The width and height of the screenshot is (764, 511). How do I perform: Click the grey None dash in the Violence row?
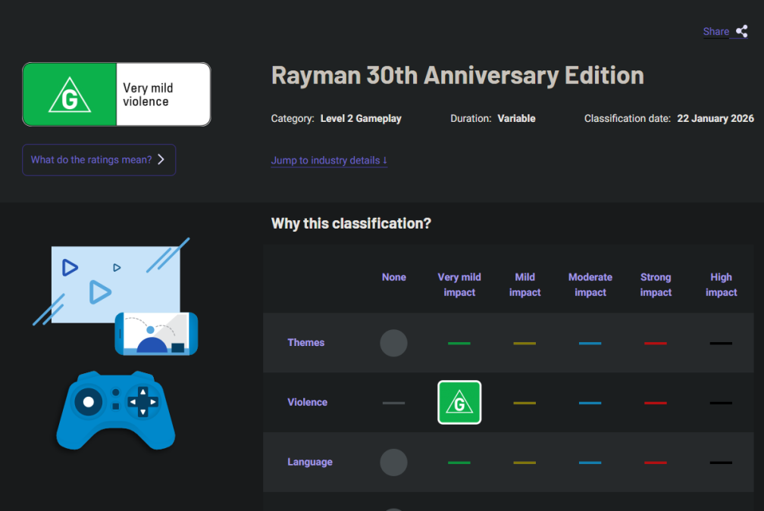[393, 403]
